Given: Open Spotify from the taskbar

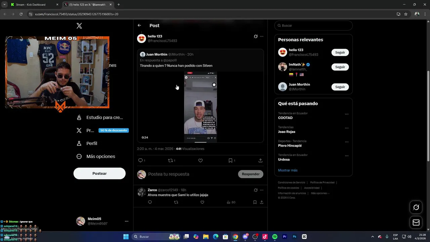Looking at the screenshot, I should pyautogui.click(x=274, y=237).
